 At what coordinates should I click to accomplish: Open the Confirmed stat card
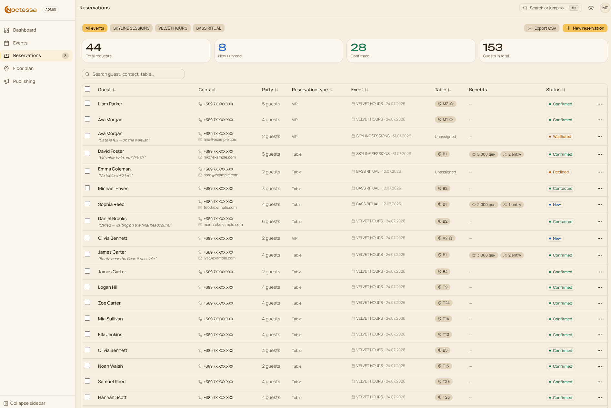coord(411,51)
